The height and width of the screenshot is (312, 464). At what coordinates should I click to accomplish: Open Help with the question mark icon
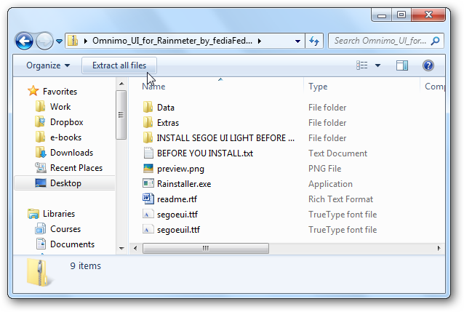[x=428, y=65]
